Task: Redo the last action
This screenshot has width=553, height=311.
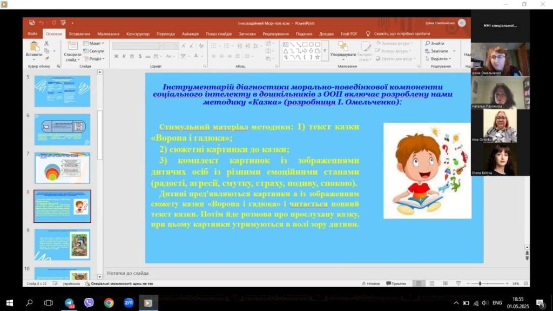Action: 53,23
